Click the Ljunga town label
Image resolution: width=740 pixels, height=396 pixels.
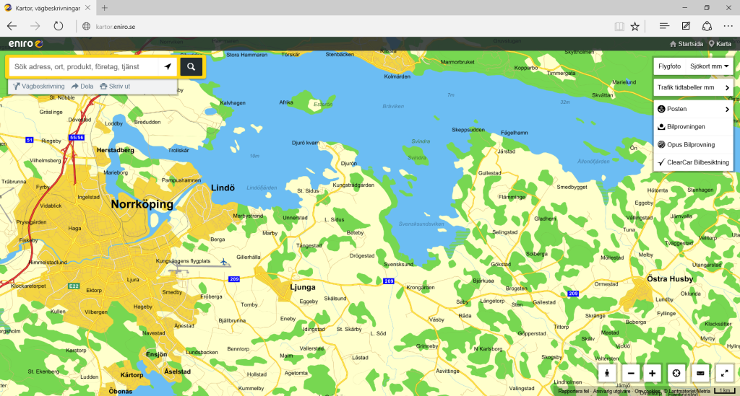coord(303,287)
